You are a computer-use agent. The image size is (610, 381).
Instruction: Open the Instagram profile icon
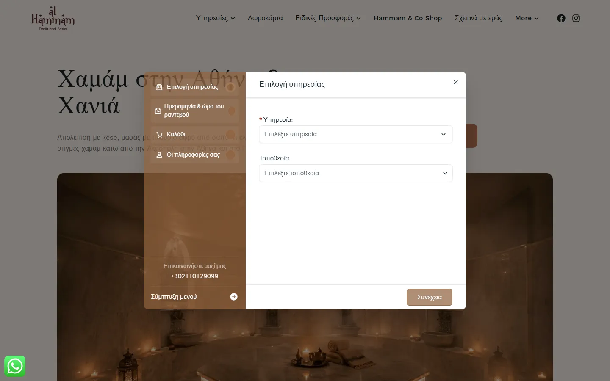coord(576,18)
